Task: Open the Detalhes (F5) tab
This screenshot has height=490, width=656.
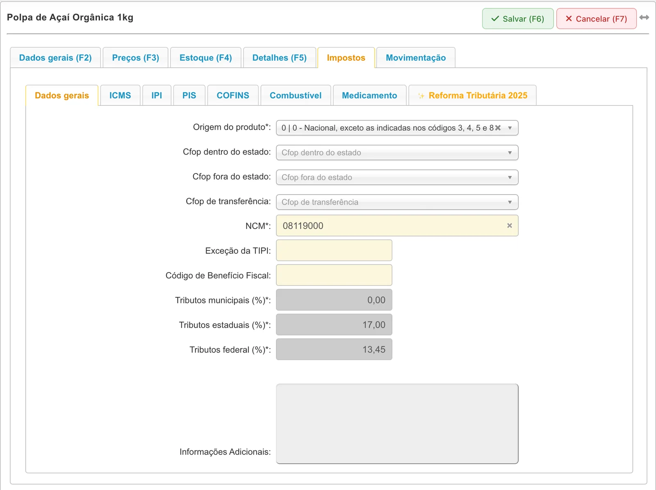Action: point(280,58)
